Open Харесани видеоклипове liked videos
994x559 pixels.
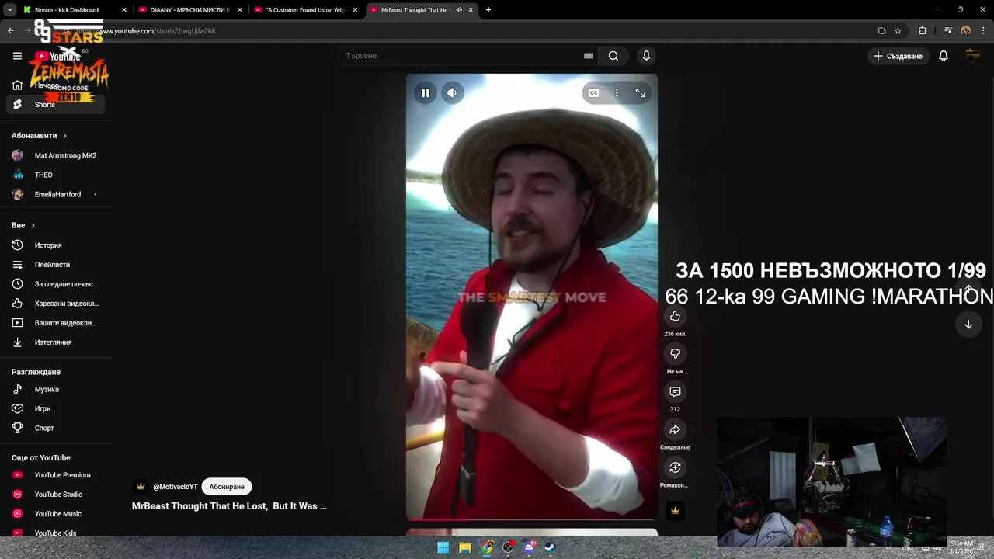(x=55, y=304)
